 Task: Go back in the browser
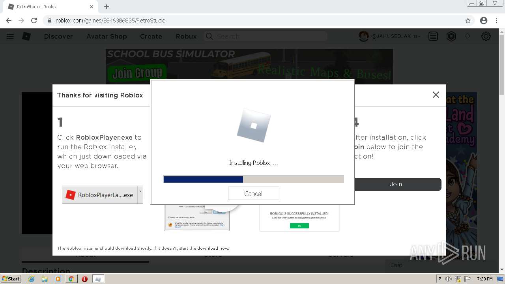pyautogui.click(x=9, y=21)
